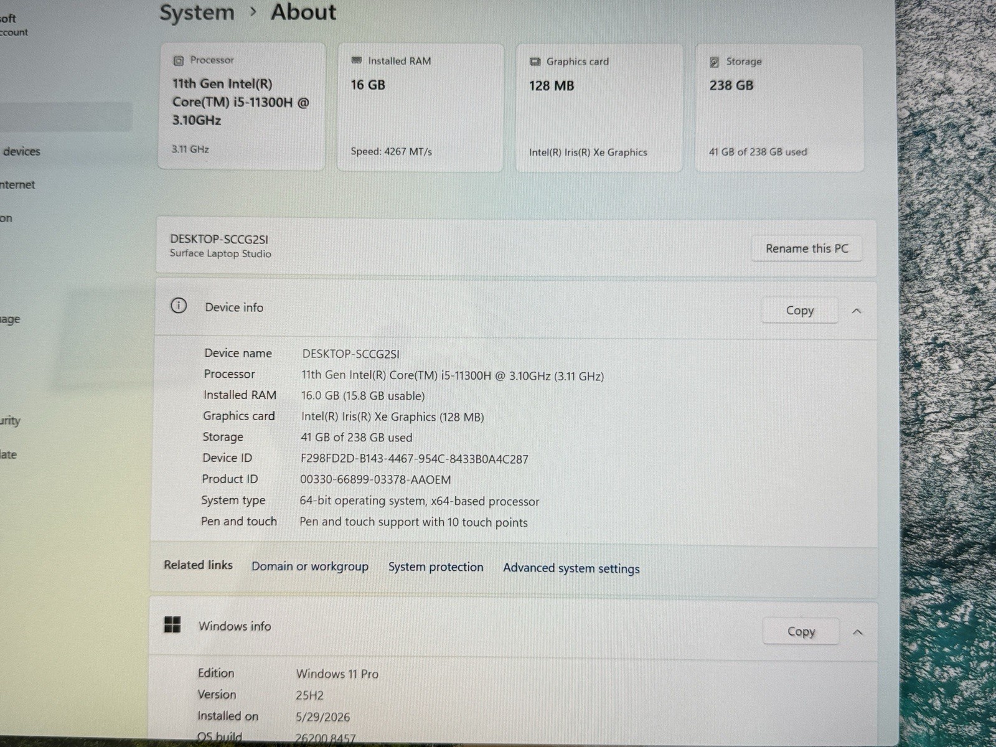The height and width of the screenshot is (747, 996).
Task: Click the Related links label
Action: coord(198,565)
